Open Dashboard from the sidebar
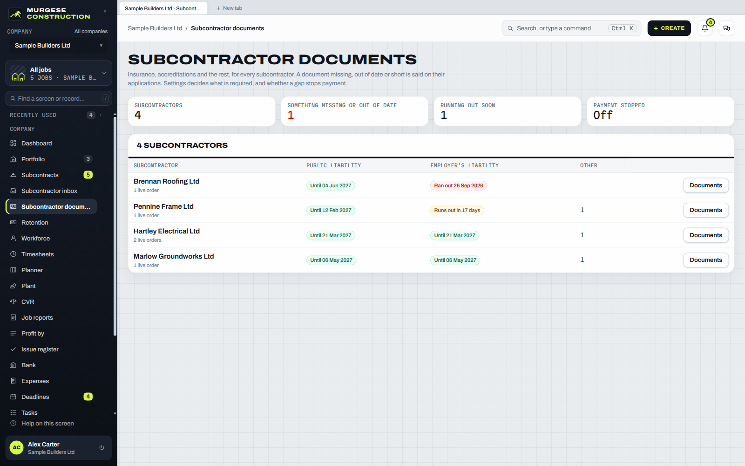745x466 pixels. point(51,143)
